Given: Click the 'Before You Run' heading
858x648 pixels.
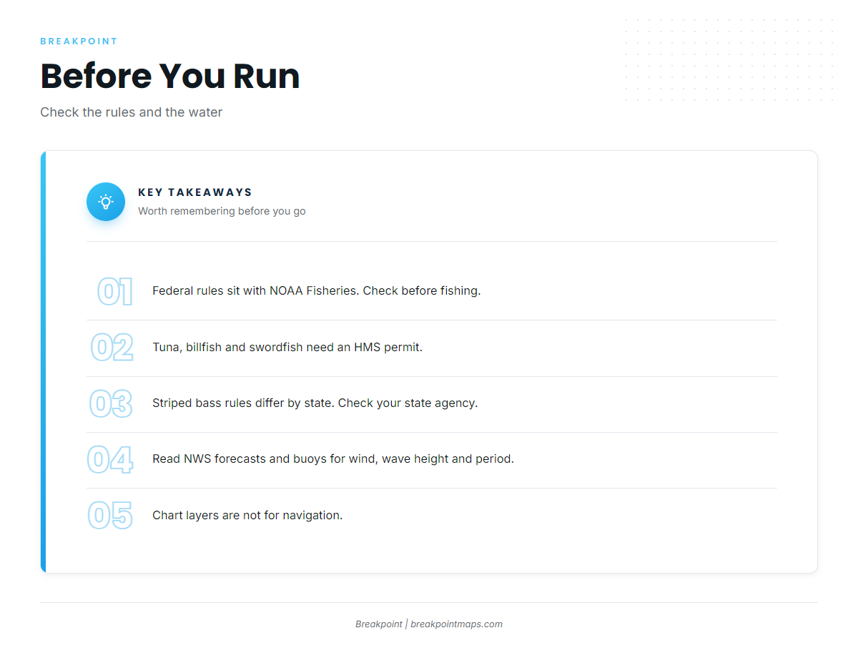Looking at the screenshot, I should point(170,76).
